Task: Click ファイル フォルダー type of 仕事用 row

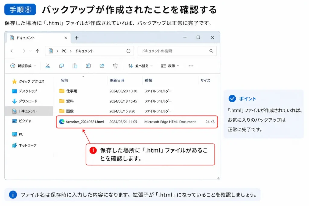Action: (x=158, y=91)
